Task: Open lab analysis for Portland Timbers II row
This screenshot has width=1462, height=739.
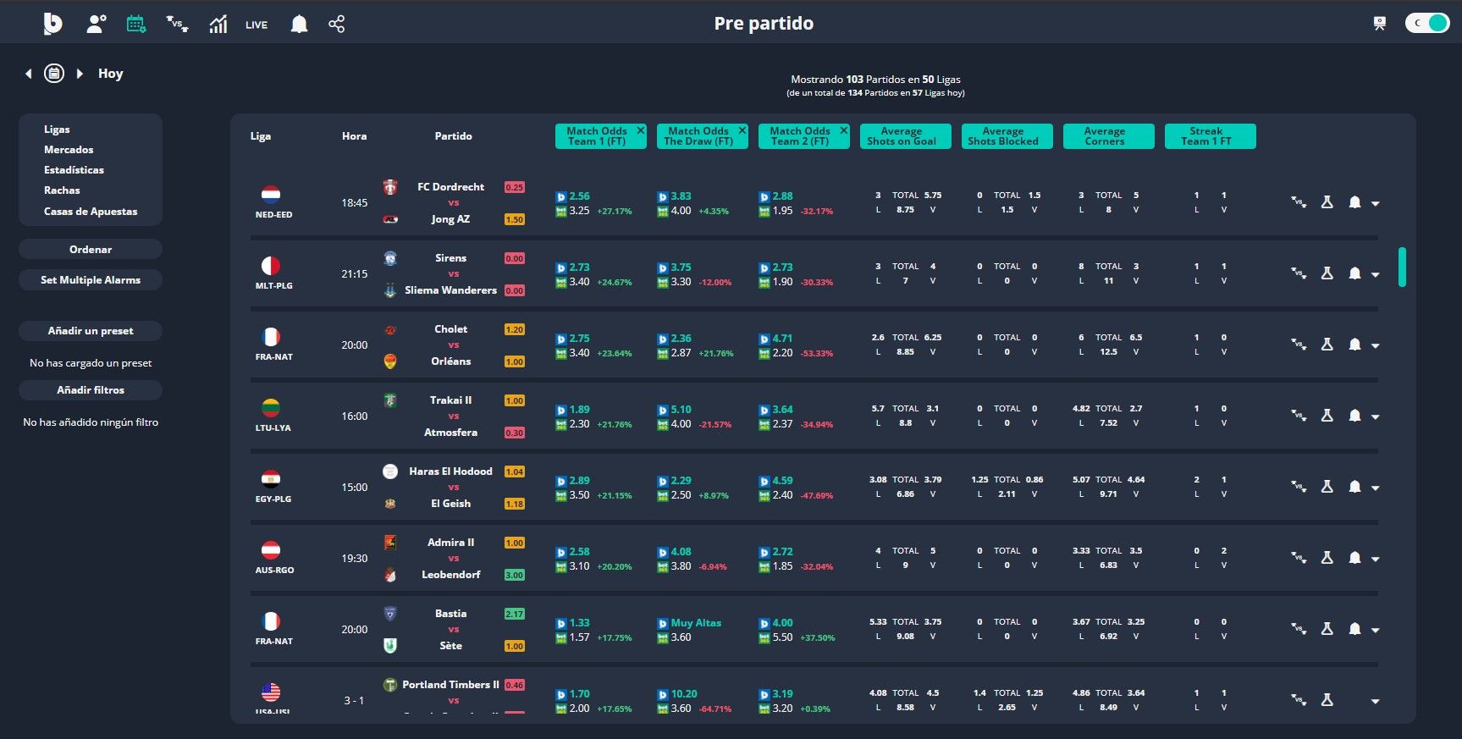Action: click(x=1327, y=700)
